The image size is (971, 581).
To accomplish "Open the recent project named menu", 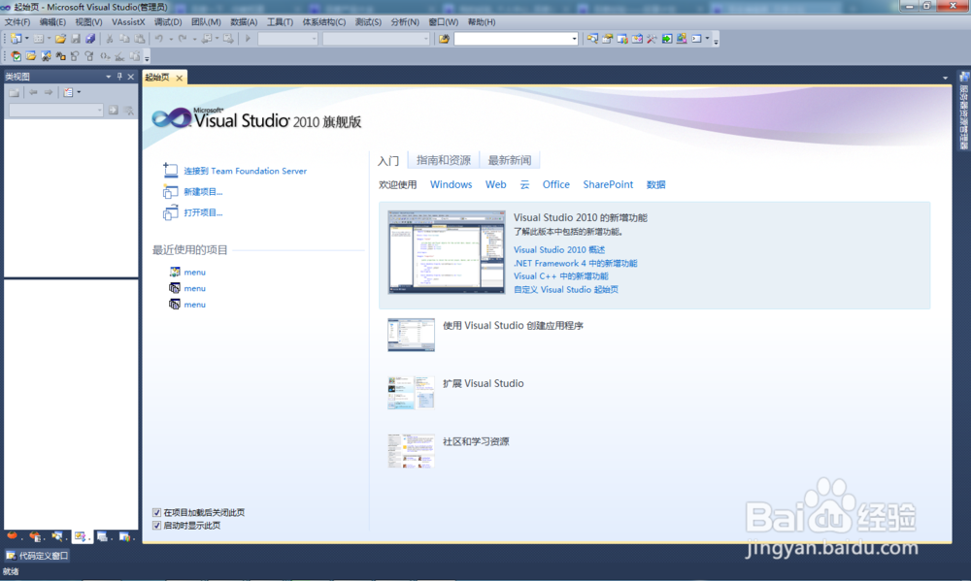I will [194, 272].
